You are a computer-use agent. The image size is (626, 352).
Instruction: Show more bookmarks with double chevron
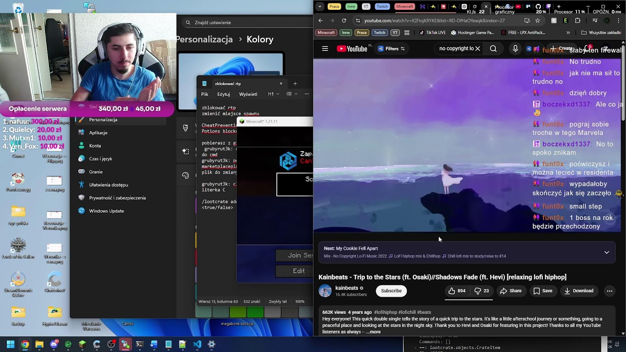[568, 33]
